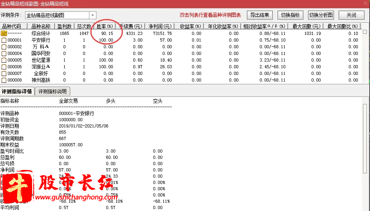Sort by the 净利润(元) column header

pyautogui.click(x=160, y=26)
